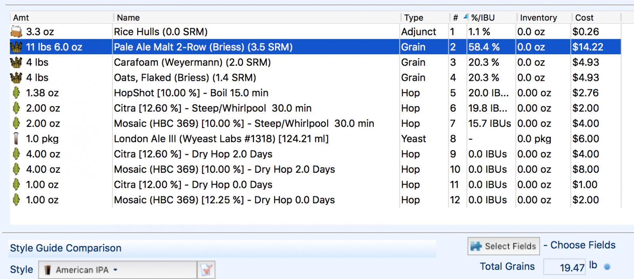634x279 pixels.
Task: Click the 11 lbs 6.0 oz amount
Action: pos(54,47)
